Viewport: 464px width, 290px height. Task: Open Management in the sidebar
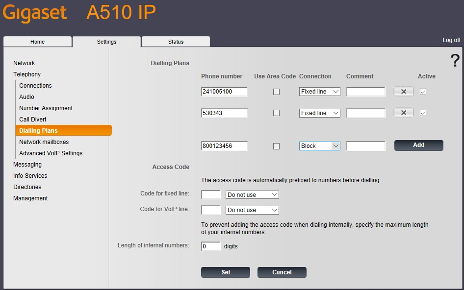[x=30, y=198]
